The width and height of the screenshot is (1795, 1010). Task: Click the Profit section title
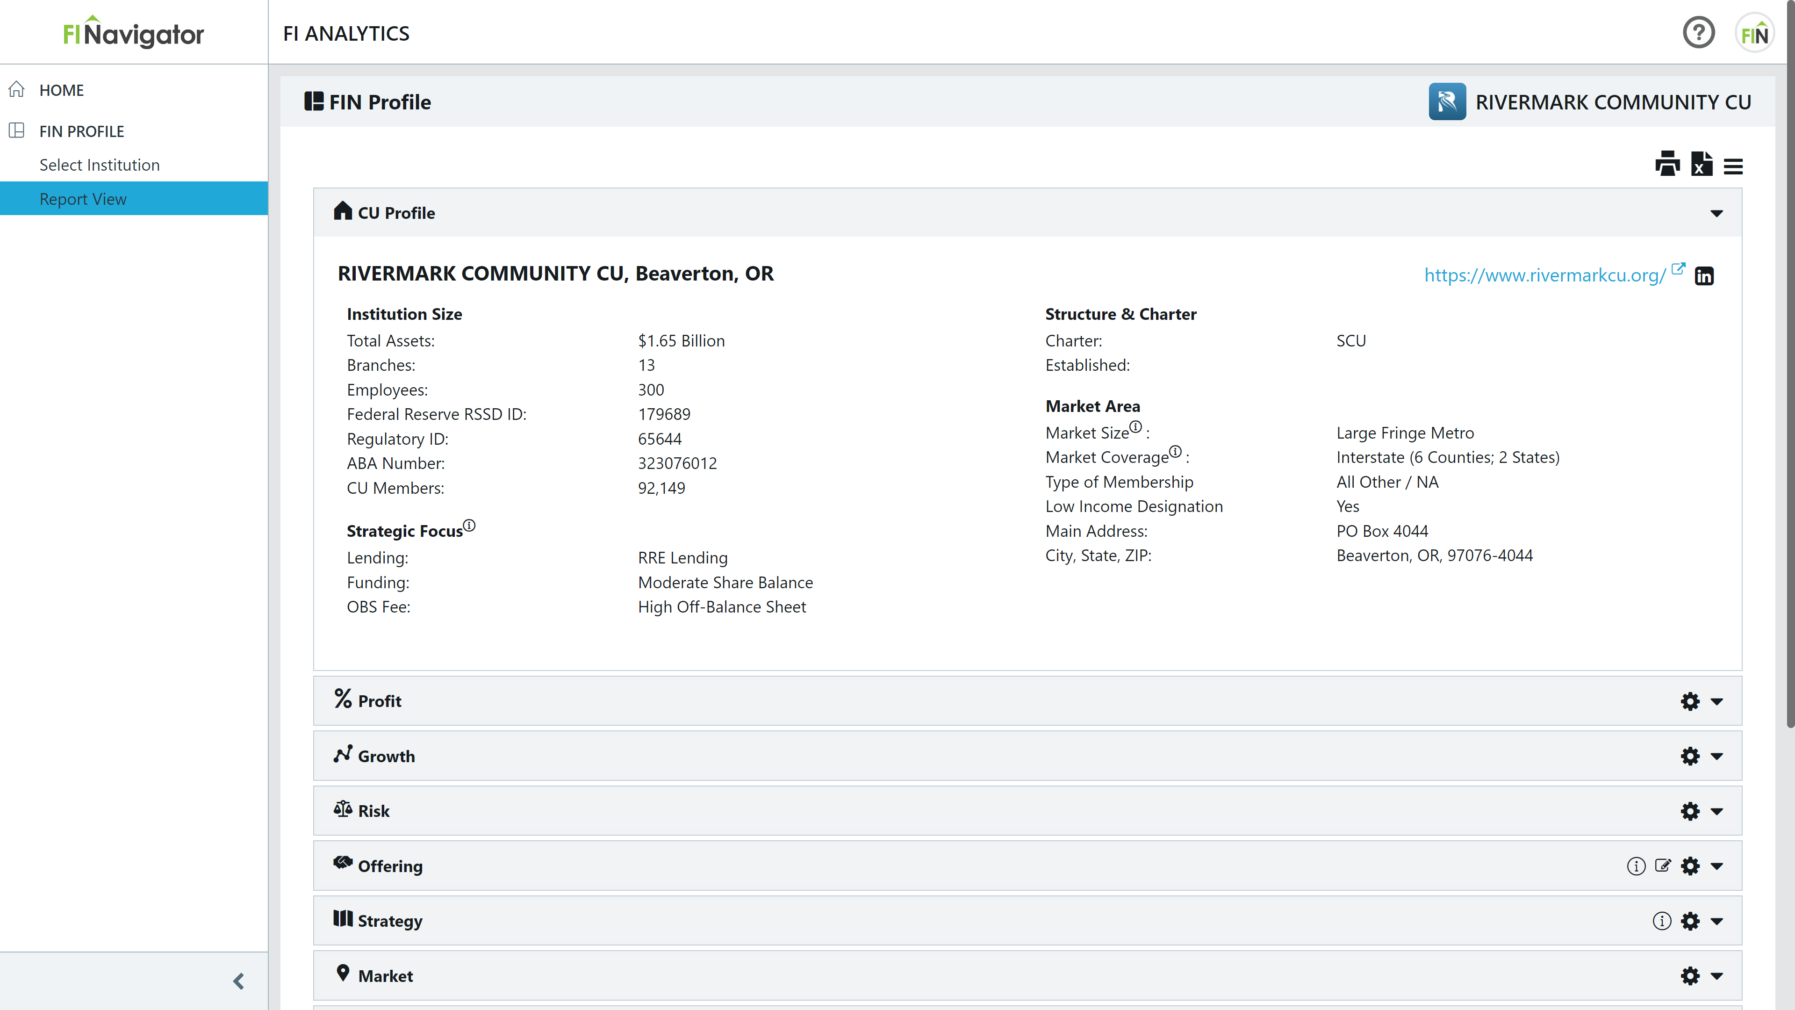click(379, 701)
